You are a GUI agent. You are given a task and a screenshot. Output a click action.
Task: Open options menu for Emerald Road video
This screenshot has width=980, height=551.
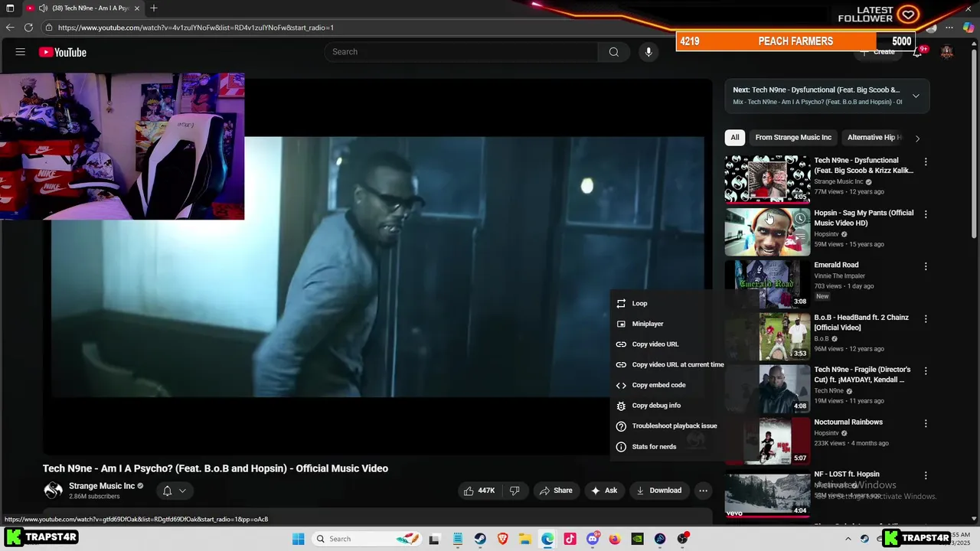pyautogui.click(x=926, y=266)
